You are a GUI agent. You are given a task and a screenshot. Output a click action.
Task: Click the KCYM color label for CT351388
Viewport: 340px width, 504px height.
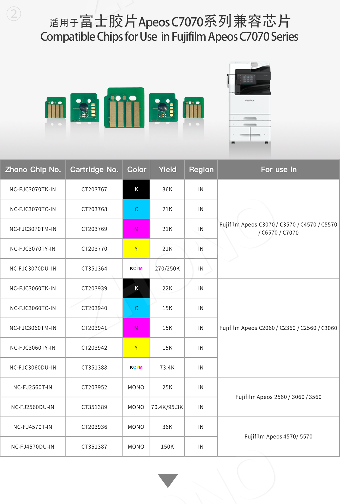(x=136, y=368)
